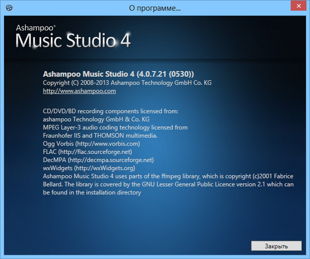
Task: Click the small 'Ashampoo' word above Music Studio
Action: (35, 28)
